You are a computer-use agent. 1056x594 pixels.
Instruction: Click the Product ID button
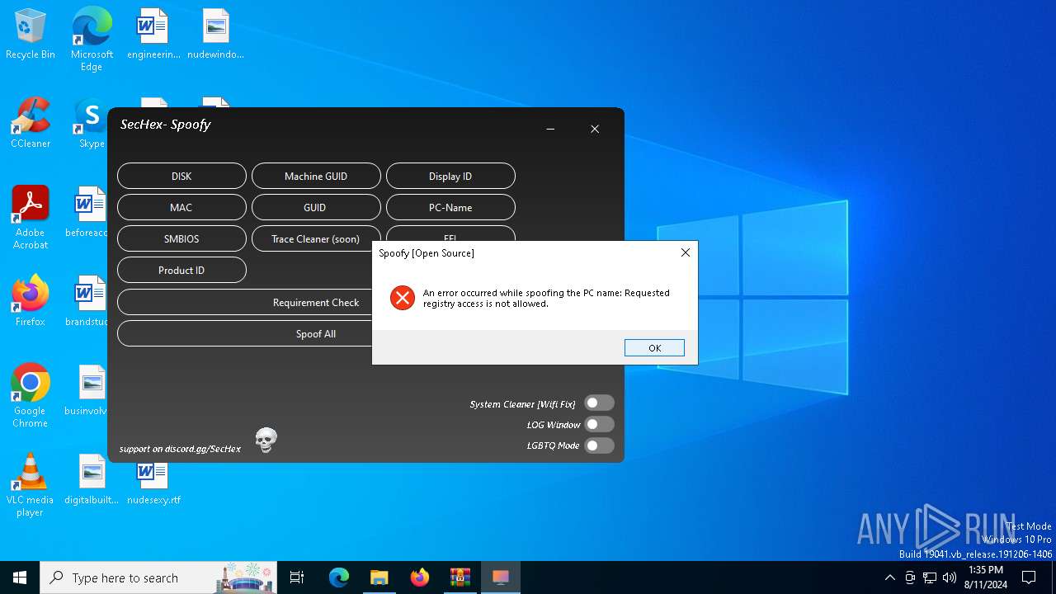[181, 270]
